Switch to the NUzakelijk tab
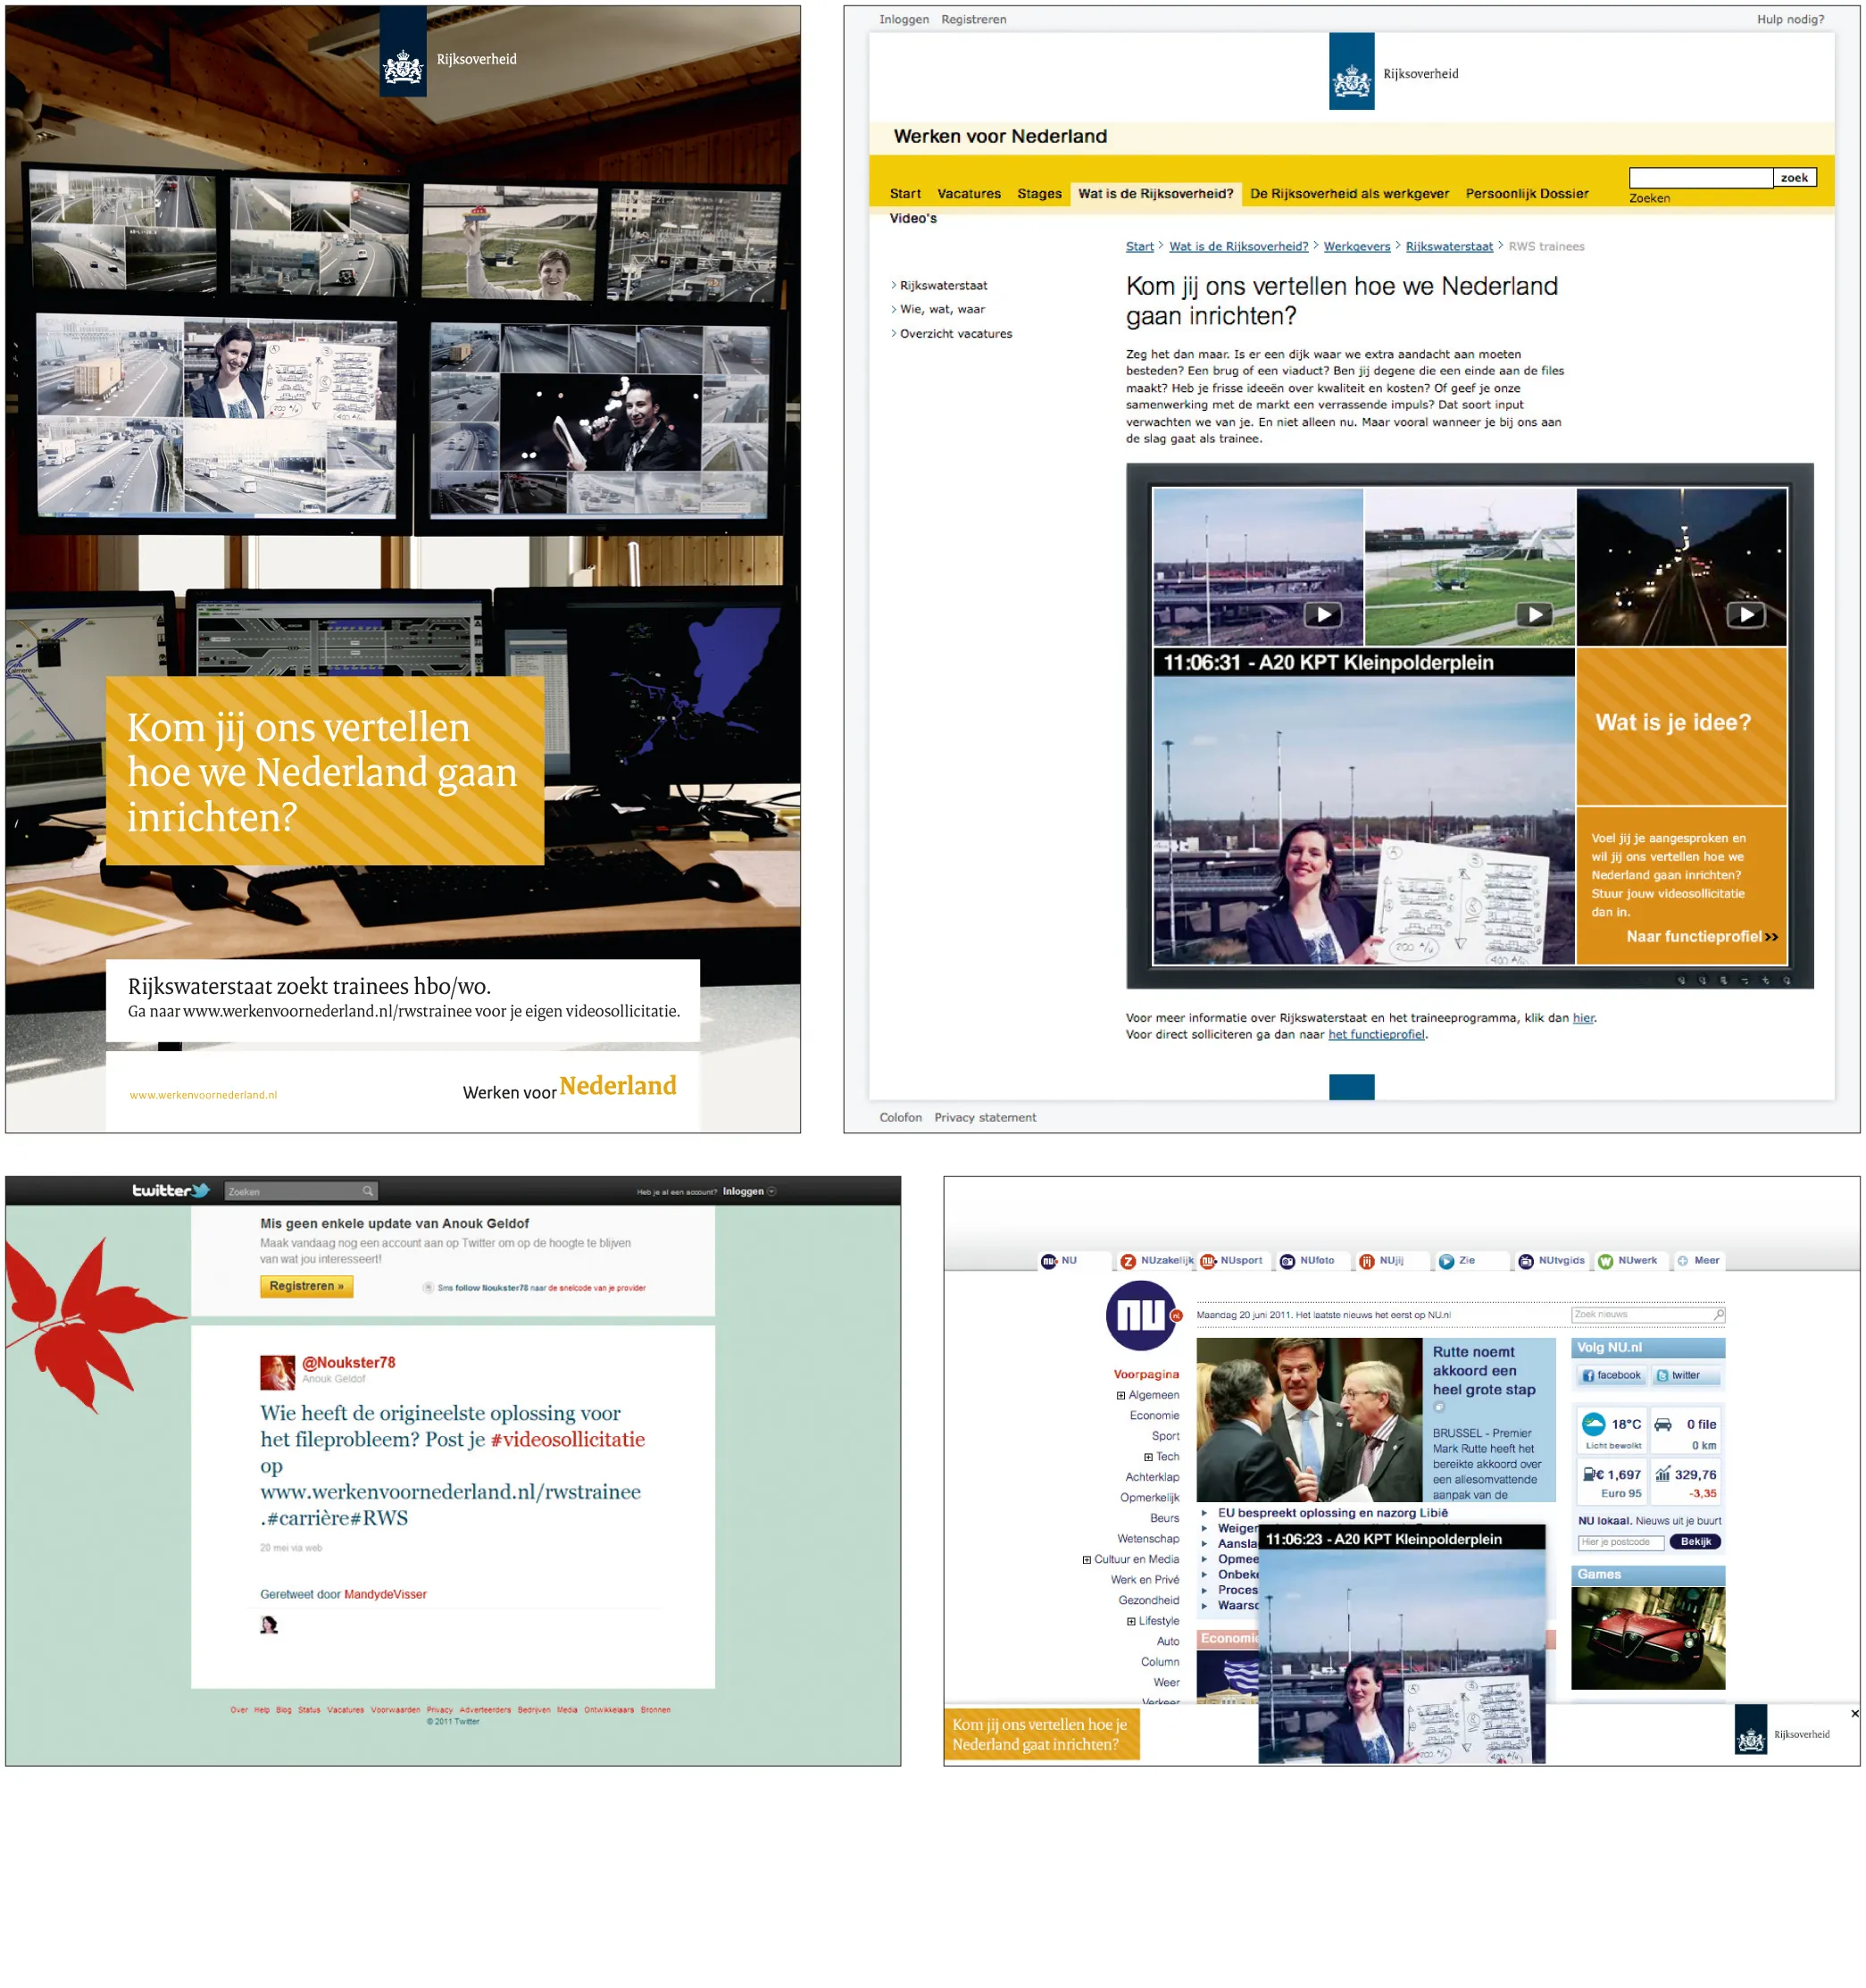This screenshot has height=1988, width=1866. (x=1156, y=1261)
